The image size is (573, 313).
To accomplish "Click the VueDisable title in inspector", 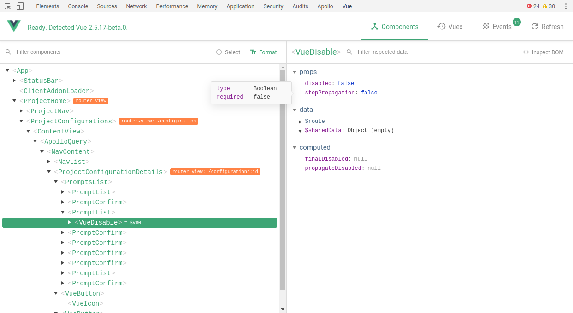I will 316,52.
